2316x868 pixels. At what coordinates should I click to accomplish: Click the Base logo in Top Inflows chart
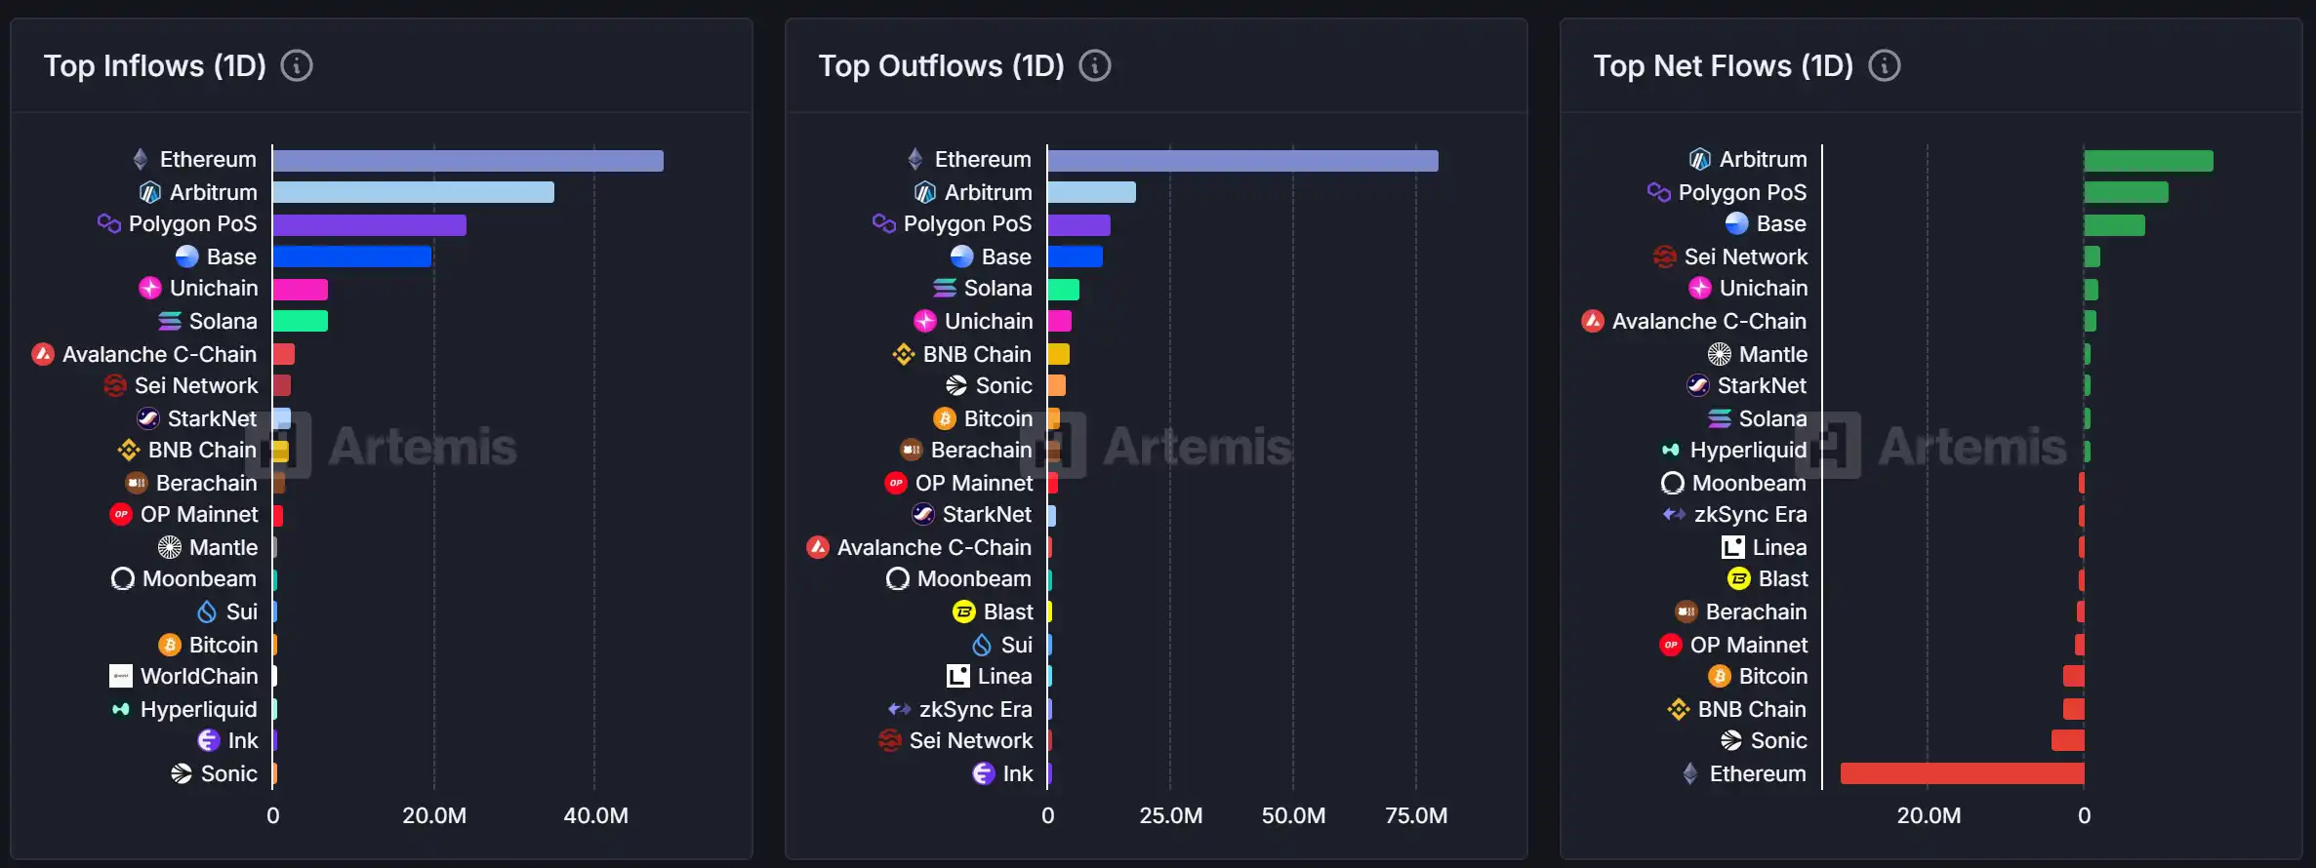(187, 256)
